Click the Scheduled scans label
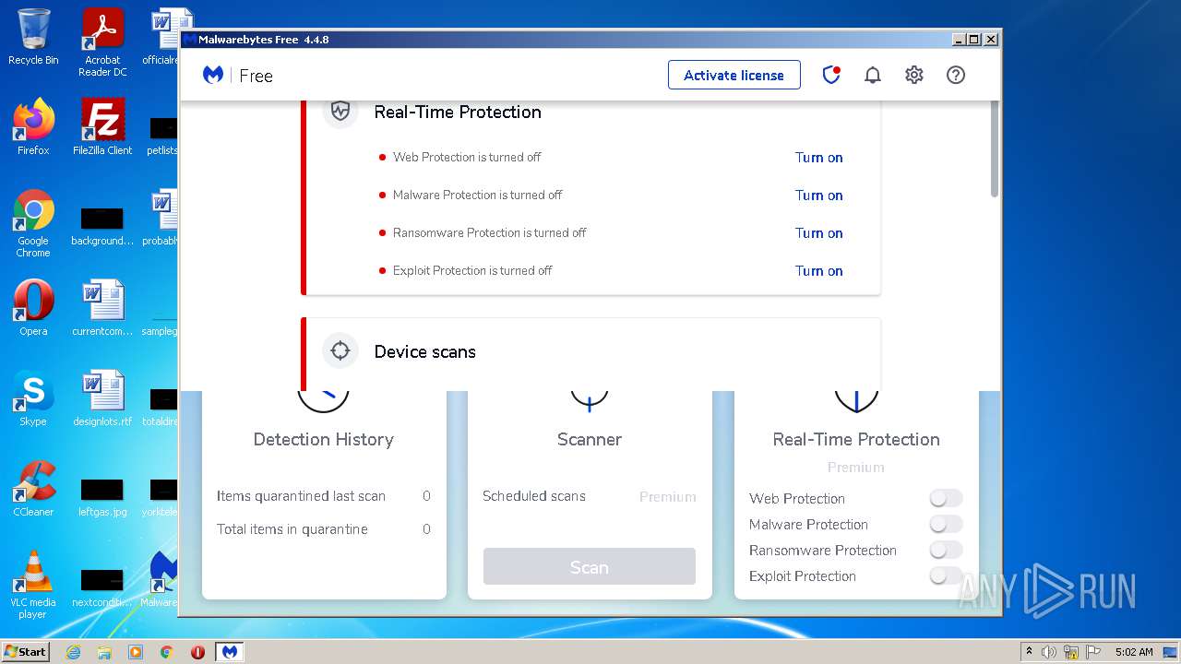The width and height of the screenshot is (1181, 664). point(533,496)
